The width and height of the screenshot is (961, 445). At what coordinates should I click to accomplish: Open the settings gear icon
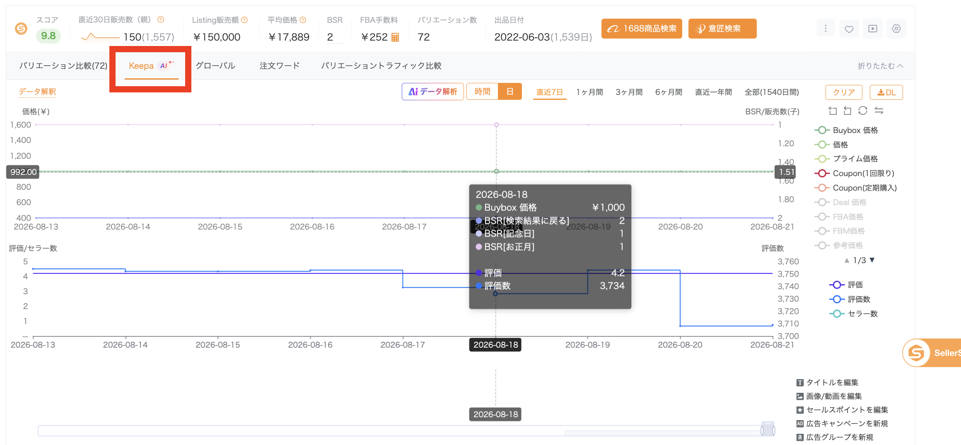(x=896, y=29)
